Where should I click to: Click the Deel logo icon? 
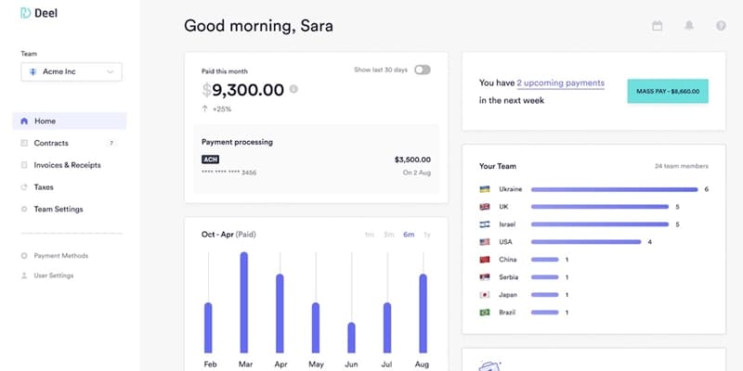(25, 13)
